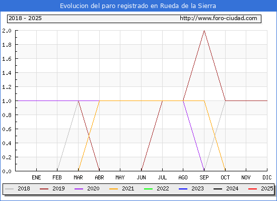Click the 'ABR' month axis label
The height and width of the screenshot is (201, 277).
click(99, 177)
